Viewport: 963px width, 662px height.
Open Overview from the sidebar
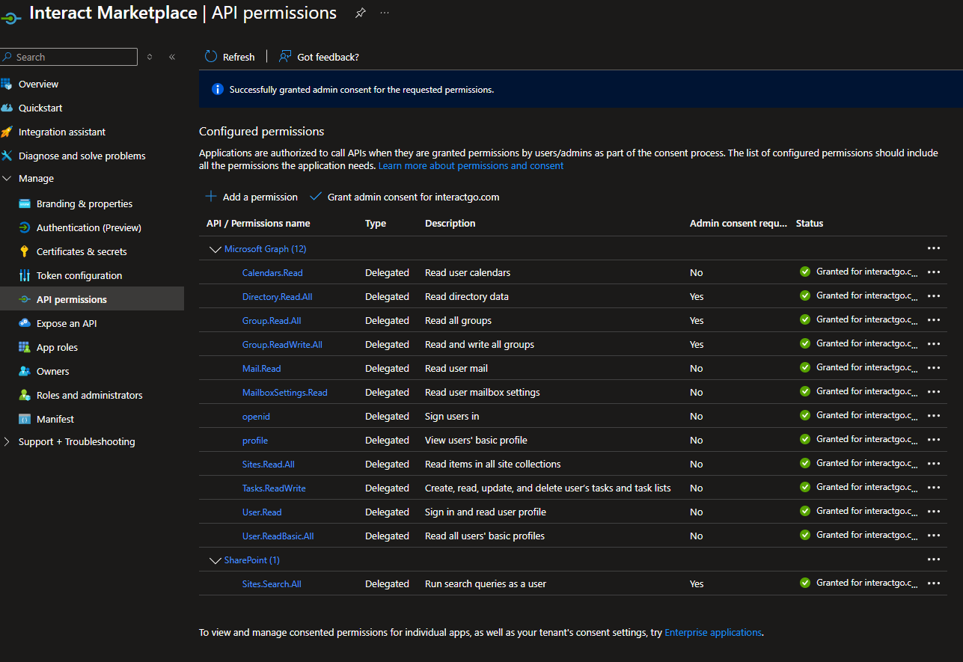point(38,84)
